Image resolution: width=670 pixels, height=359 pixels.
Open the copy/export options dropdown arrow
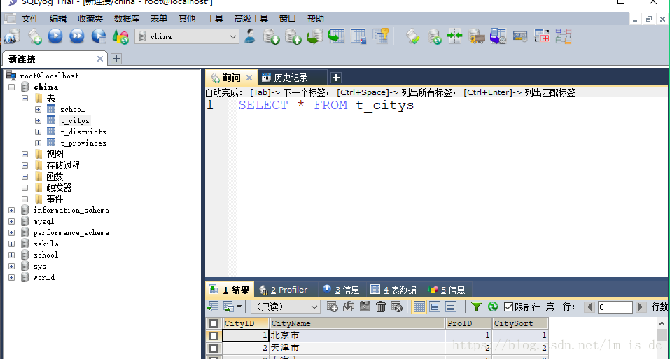coord(239,307)
